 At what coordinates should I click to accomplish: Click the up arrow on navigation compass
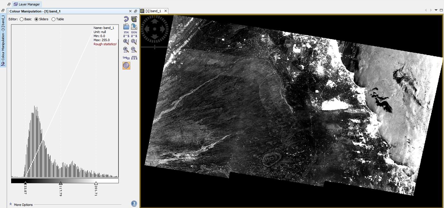click(x=154, y=21)
